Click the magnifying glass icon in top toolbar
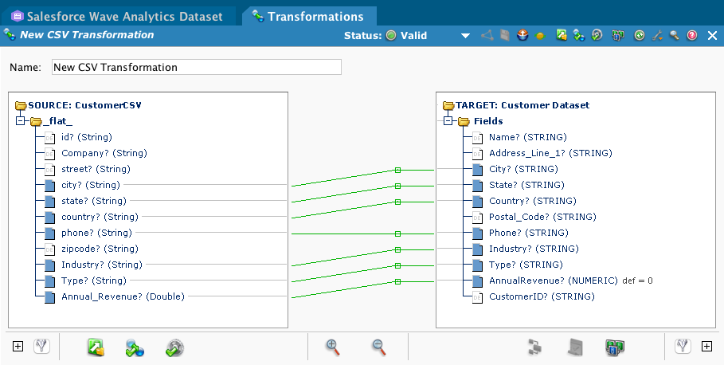This screenshot has height=365, width=724. [674, 35]
